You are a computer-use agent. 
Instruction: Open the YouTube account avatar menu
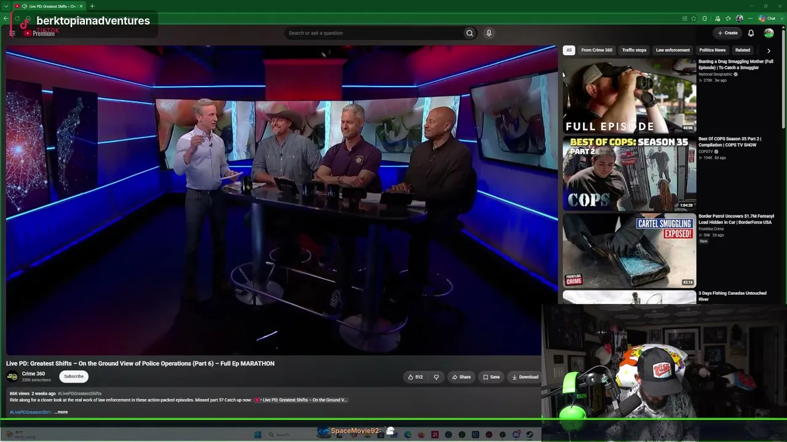click(x=769, y=33)
